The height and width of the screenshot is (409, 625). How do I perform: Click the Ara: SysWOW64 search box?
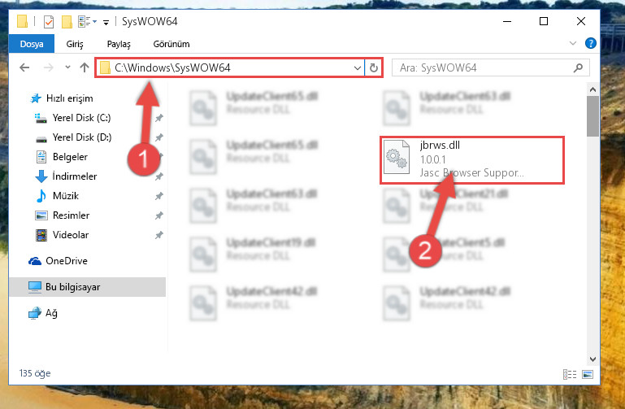[x=485, y=67]
